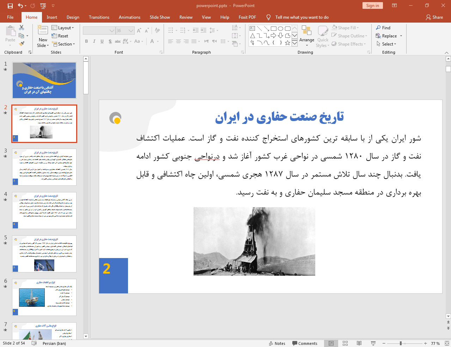Select slide 6 thumbnail with oil rig

coord(44,297)
